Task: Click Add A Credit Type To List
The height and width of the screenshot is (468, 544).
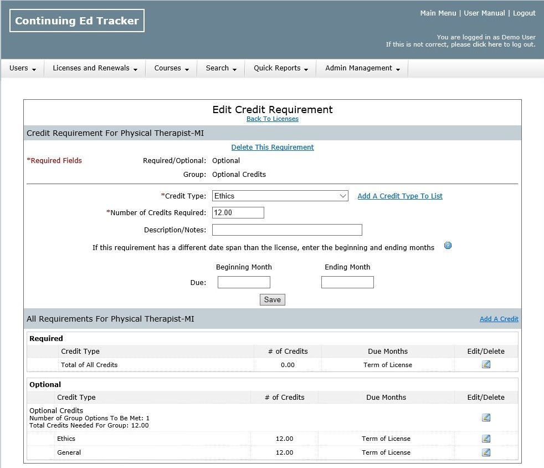Action: click(x=400, y=196)
